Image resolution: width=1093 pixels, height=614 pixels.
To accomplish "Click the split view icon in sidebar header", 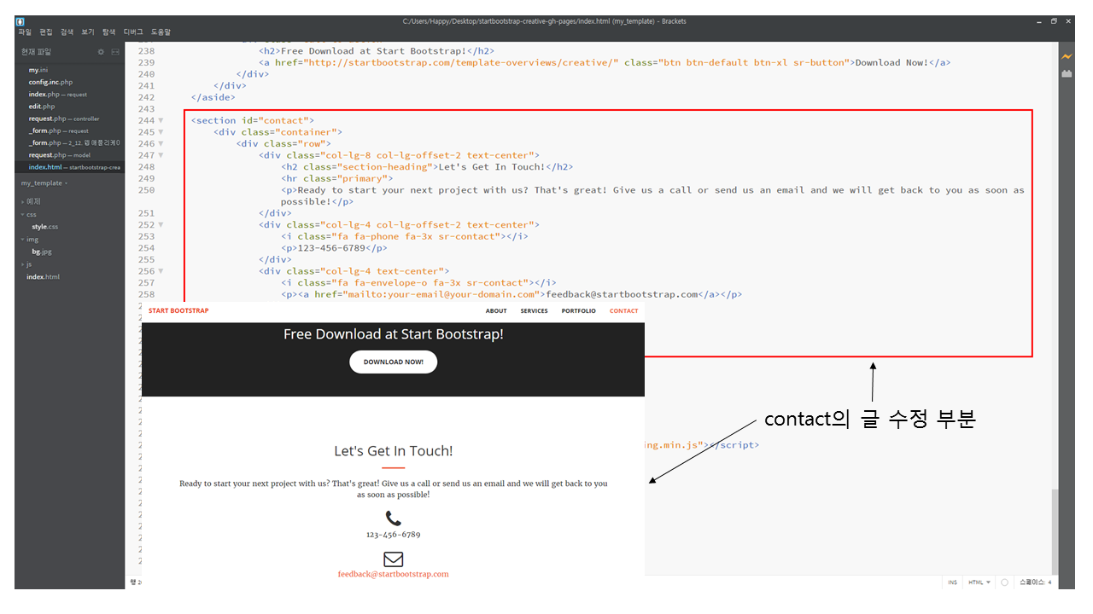I will pos(115,52).
